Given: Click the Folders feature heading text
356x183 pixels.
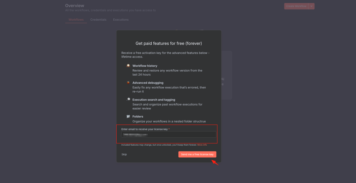Looking at the screenshot, I should point(138,117).
